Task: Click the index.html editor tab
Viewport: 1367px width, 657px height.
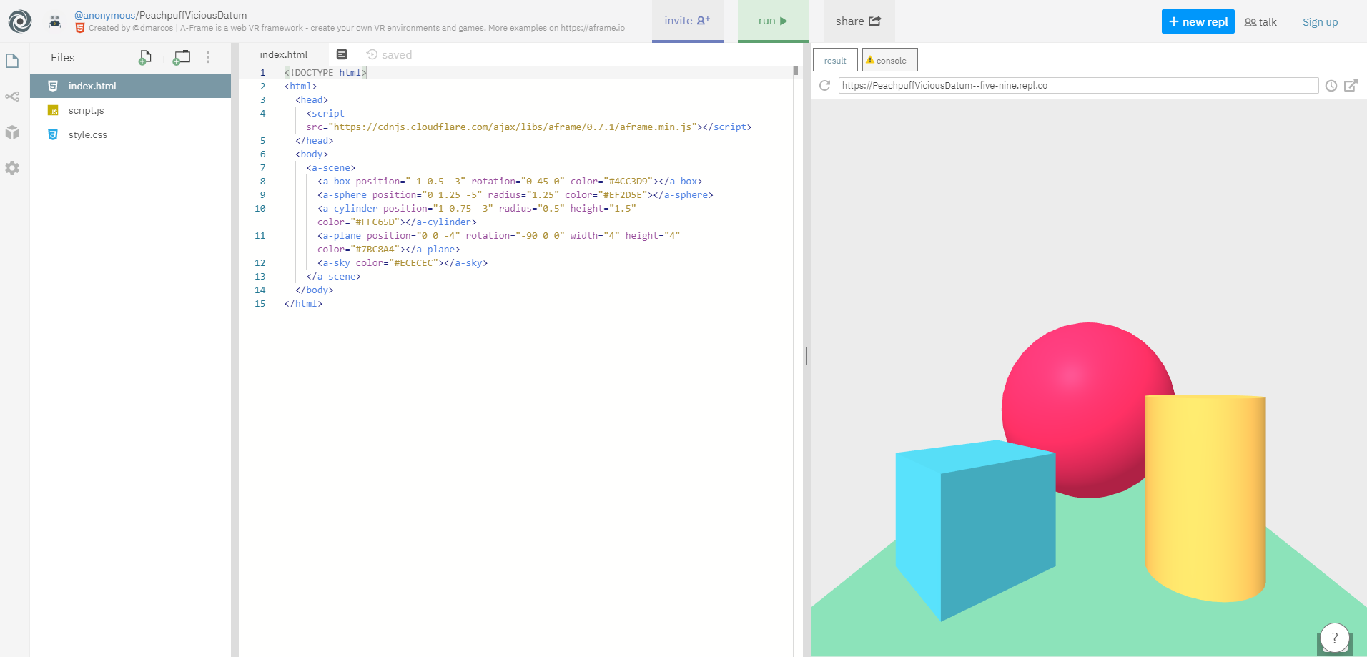Action: (x=284, y=54)
